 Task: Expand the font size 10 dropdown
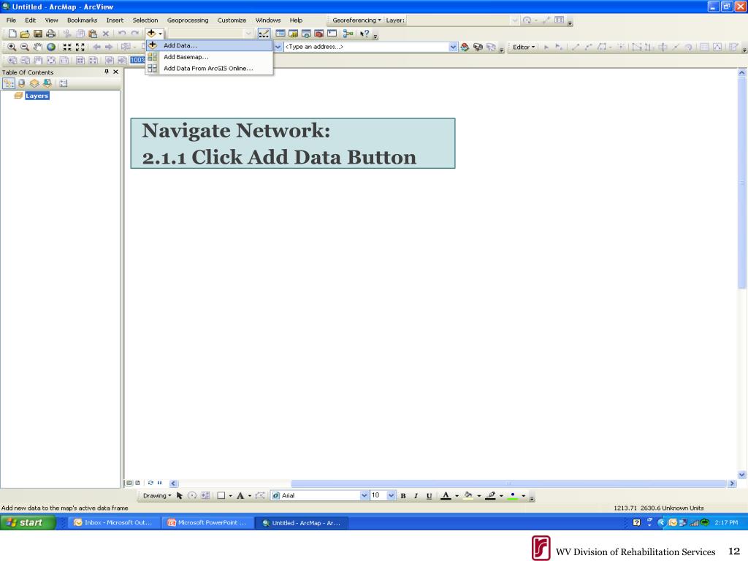tap(392, 496)
